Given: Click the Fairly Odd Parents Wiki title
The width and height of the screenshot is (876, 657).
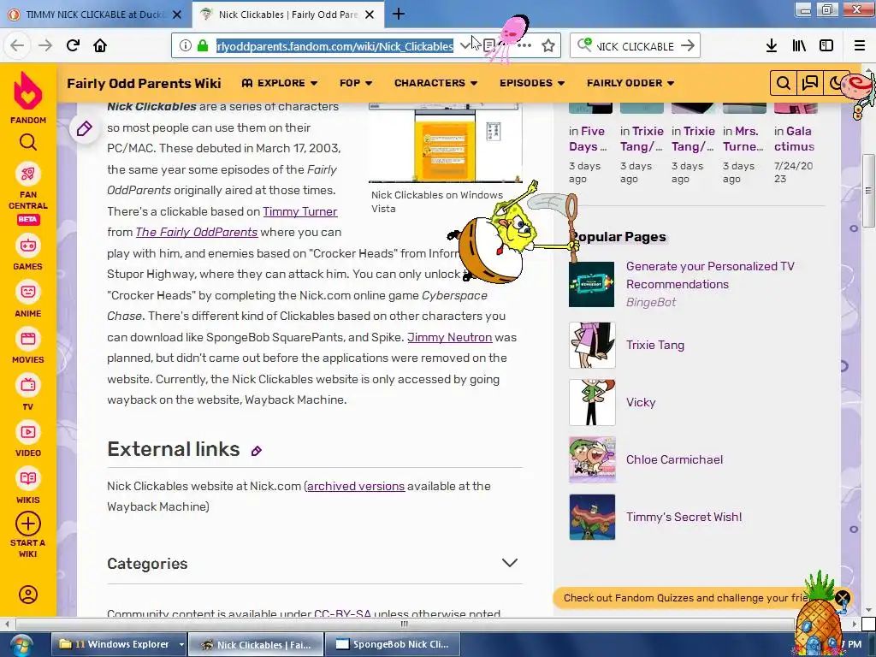Looking at the screenshot, I should tap(144, 83).
